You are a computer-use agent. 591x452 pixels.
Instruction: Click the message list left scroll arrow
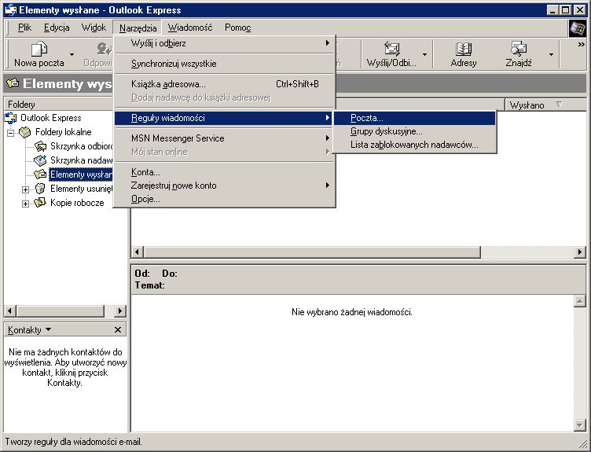tap(137, 252)
